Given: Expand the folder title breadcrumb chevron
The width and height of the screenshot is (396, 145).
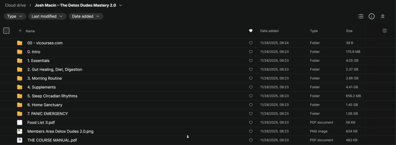Looking at the screenshot, I should click(x=121, y=5).
